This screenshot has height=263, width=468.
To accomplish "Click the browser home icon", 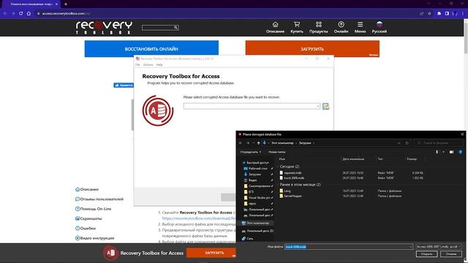I will click(x=29, y=13).
